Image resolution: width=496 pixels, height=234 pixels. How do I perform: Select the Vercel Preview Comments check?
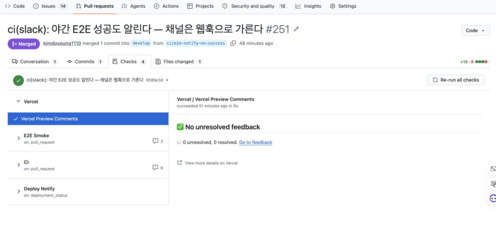click(88, 119)
